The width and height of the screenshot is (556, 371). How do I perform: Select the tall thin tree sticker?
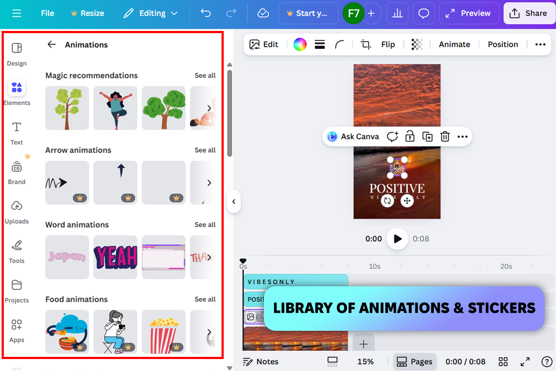pyautogui.click(x=67, y=108)
